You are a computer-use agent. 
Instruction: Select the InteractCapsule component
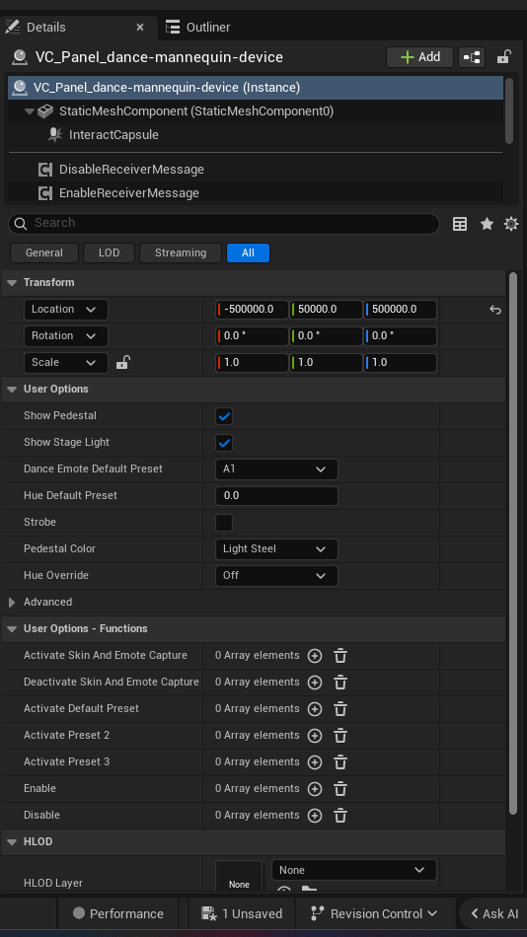[x=113, y=135]
